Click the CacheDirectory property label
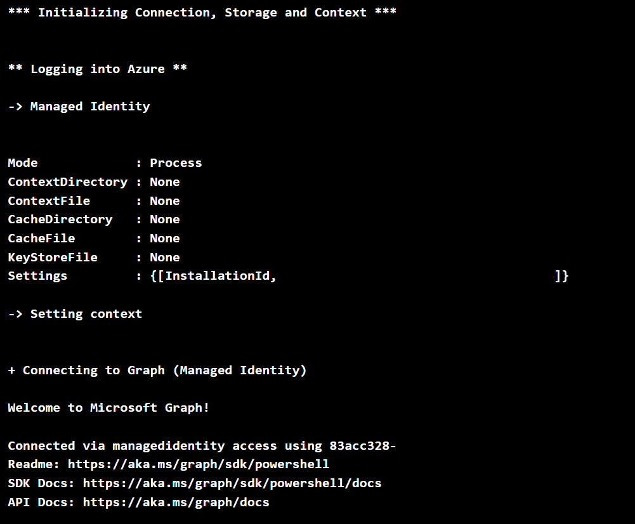Viewport: 635px width, 524px height. (x=60, y=219)
